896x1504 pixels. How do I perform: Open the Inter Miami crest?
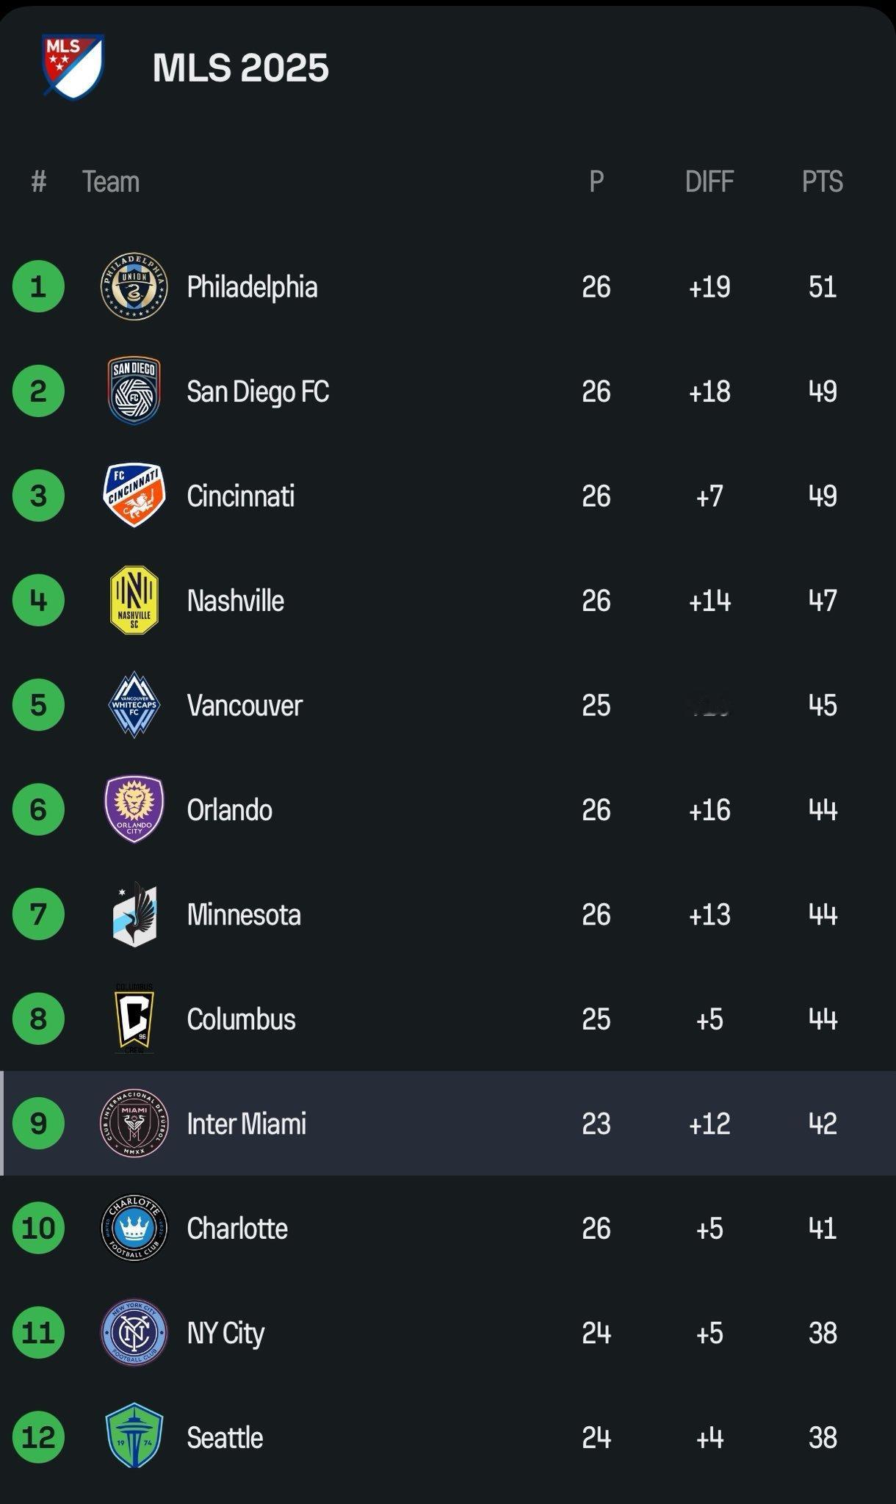click(x=134, y=1124)
